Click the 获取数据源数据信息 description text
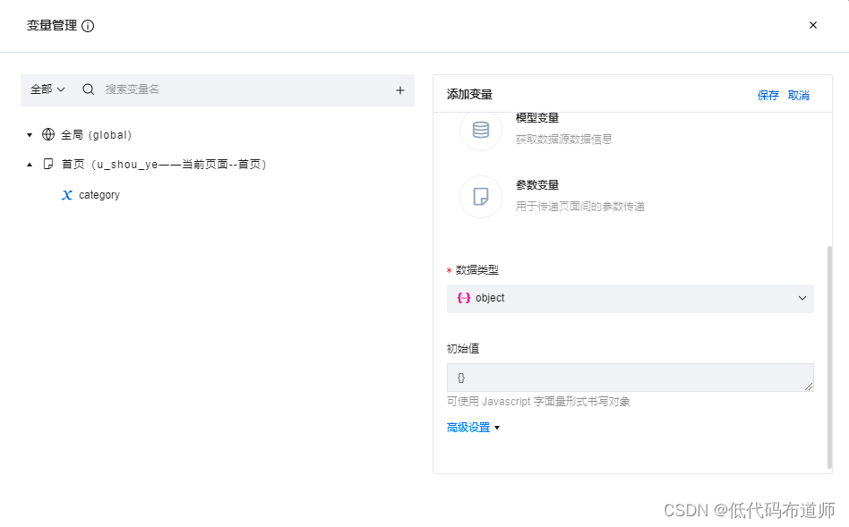Screen dimensions: 849x527 pyautogui.click(x=563, y=140)
